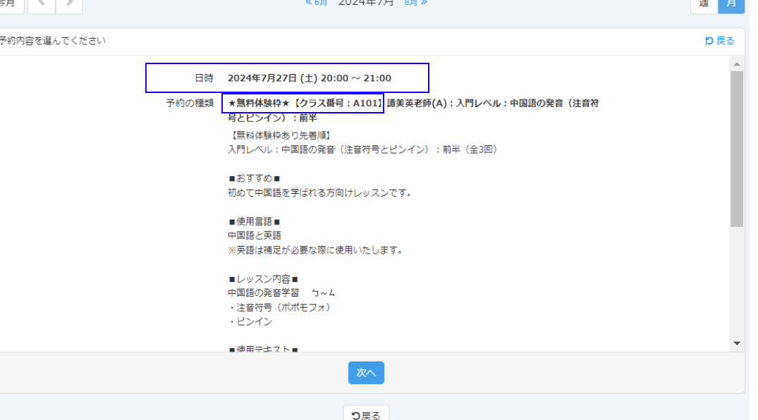Image resolution: width=758 pixels, height=420 pixels.
Task: Switch to 月 (month) view
Action: 731,4
